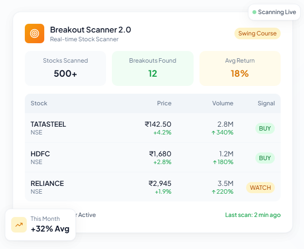Screen dimensions: 304x249
Task: Sort by the Signal column header
Action: (x=266, y=103)
